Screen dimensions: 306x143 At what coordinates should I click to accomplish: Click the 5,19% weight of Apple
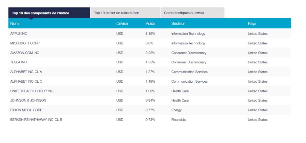click(150, 34)
